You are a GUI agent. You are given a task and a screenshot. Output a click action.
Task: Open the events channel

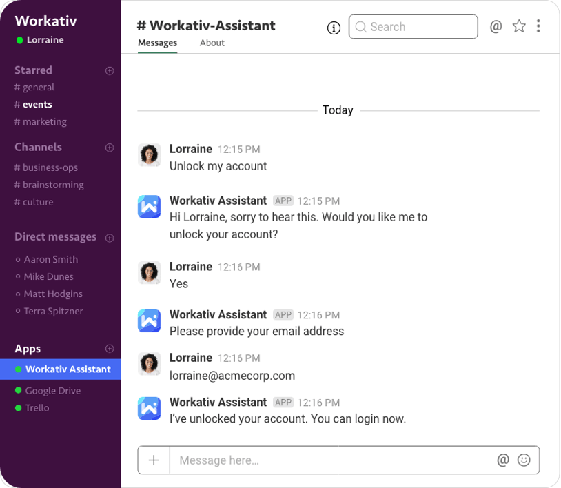click(33, 104)
